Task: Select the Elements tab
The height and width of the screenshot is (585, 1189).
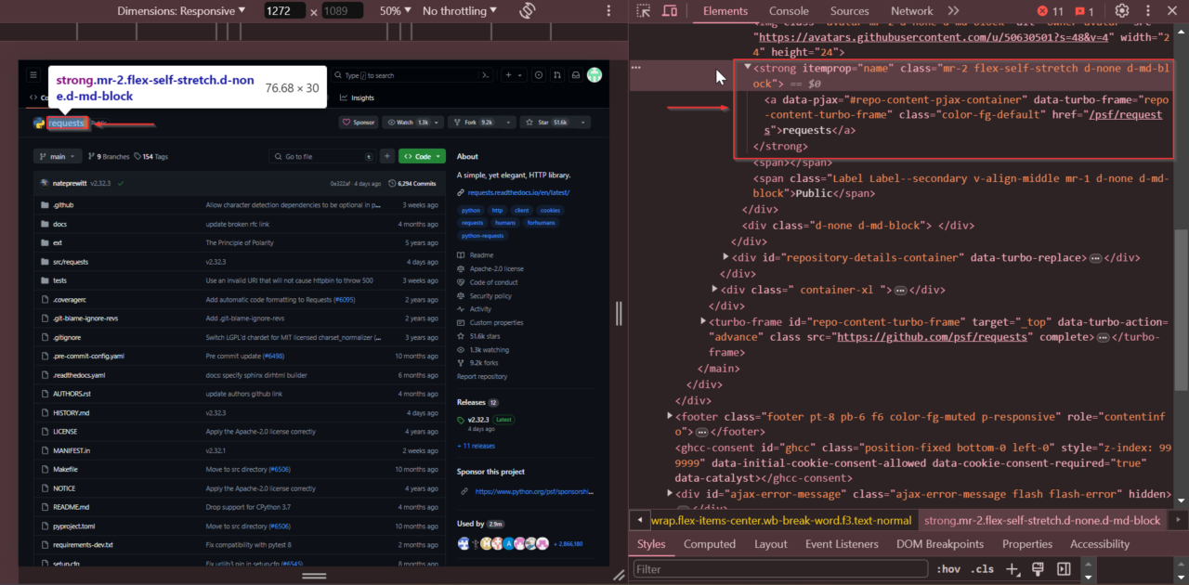Action: (x=725, y=11)
